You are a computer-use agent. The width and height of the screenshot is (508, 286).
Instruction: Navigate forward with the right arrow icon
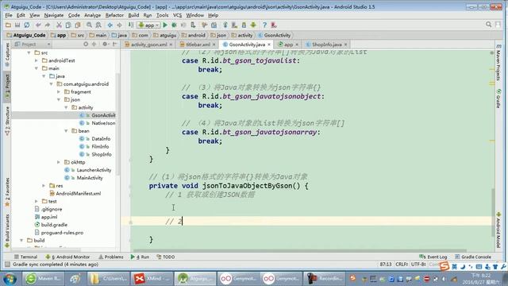click(119, 25)
